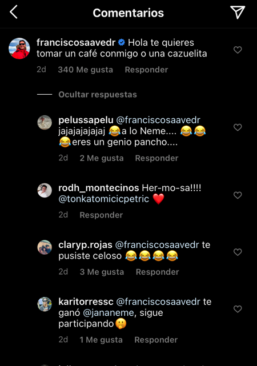Like rodh_montecinos's reply with heart
The width and height of the screenshot is (257, 366).
coord(238,195)
